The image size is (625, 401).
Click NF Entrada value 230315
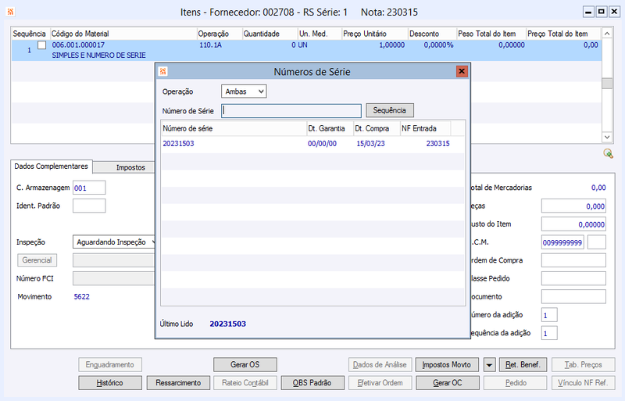pos(437,144)
